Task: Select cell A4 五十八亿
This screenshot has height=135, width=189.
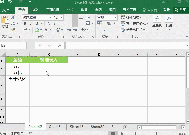Action: 18,79
